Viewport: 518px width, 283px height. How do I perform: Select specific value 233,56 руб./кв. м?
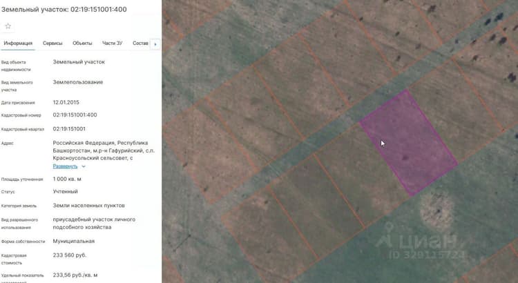75,275
